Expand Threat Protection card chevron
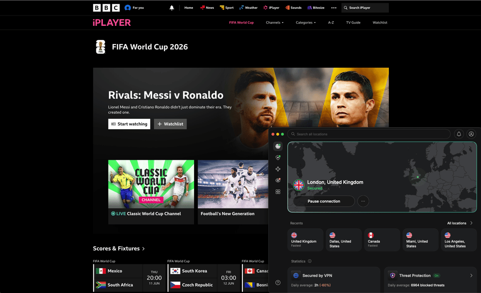The image size is (481, 293). click(x=472, y=276)
